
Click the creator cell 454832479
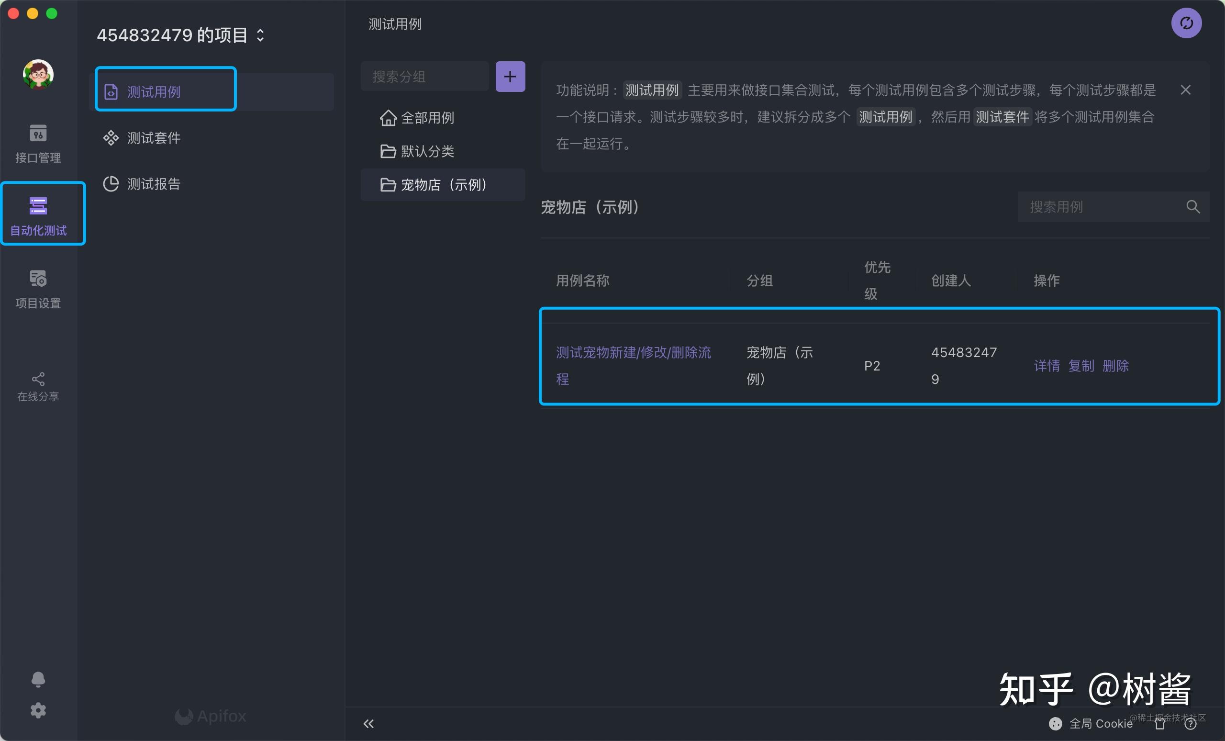pos(964,366)
